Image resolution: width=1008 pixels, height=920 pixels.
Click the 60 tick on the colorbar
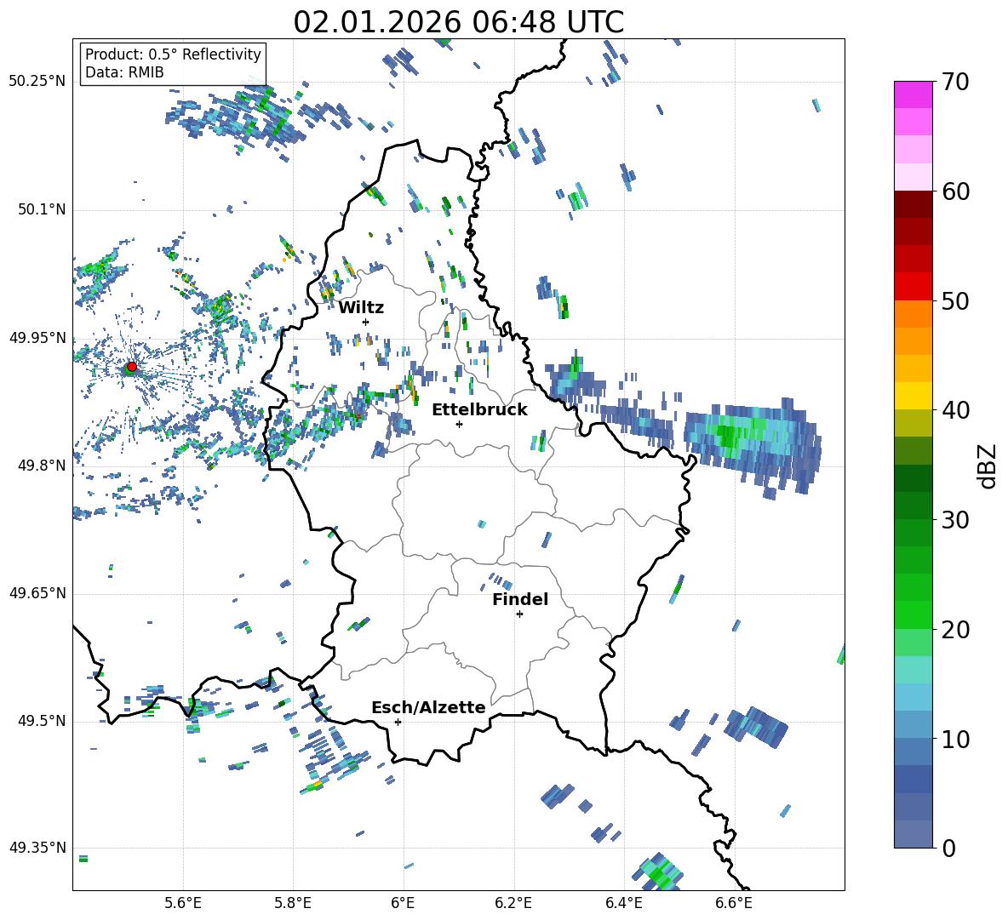(955, 191)
